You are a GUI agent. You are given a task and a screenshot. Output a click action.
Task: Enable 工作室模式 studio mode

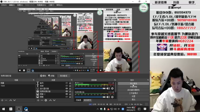pyautogui.click(x=133, y=93)
